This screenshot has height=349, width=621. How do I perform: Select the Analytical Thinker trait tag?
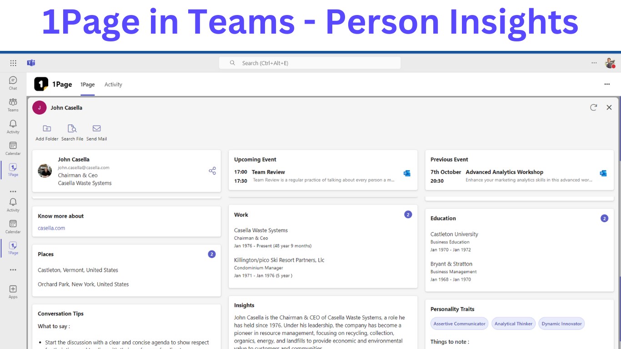(x=513, y=324)
